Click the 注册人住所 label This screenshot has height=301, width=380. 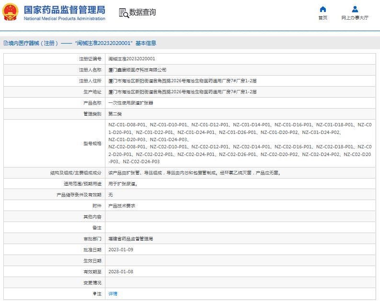[x=90, y=81]
